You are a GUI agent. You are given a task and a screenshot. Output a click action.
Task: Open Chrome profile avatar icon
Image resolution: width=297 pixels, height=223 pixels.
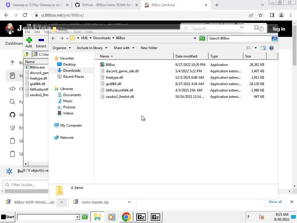click(x=281, y=15)
